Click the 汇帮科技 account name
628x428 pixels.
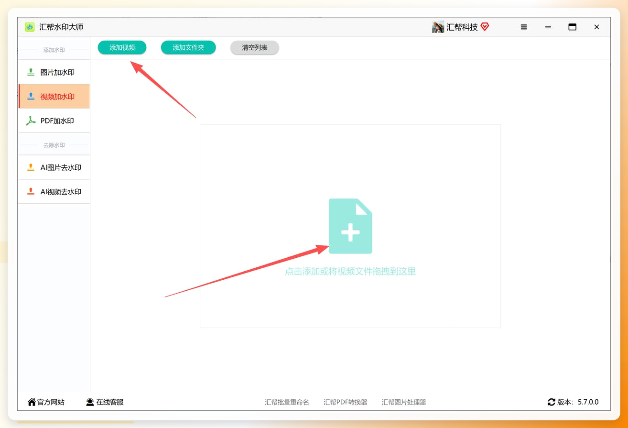click(x=462, y=27)
